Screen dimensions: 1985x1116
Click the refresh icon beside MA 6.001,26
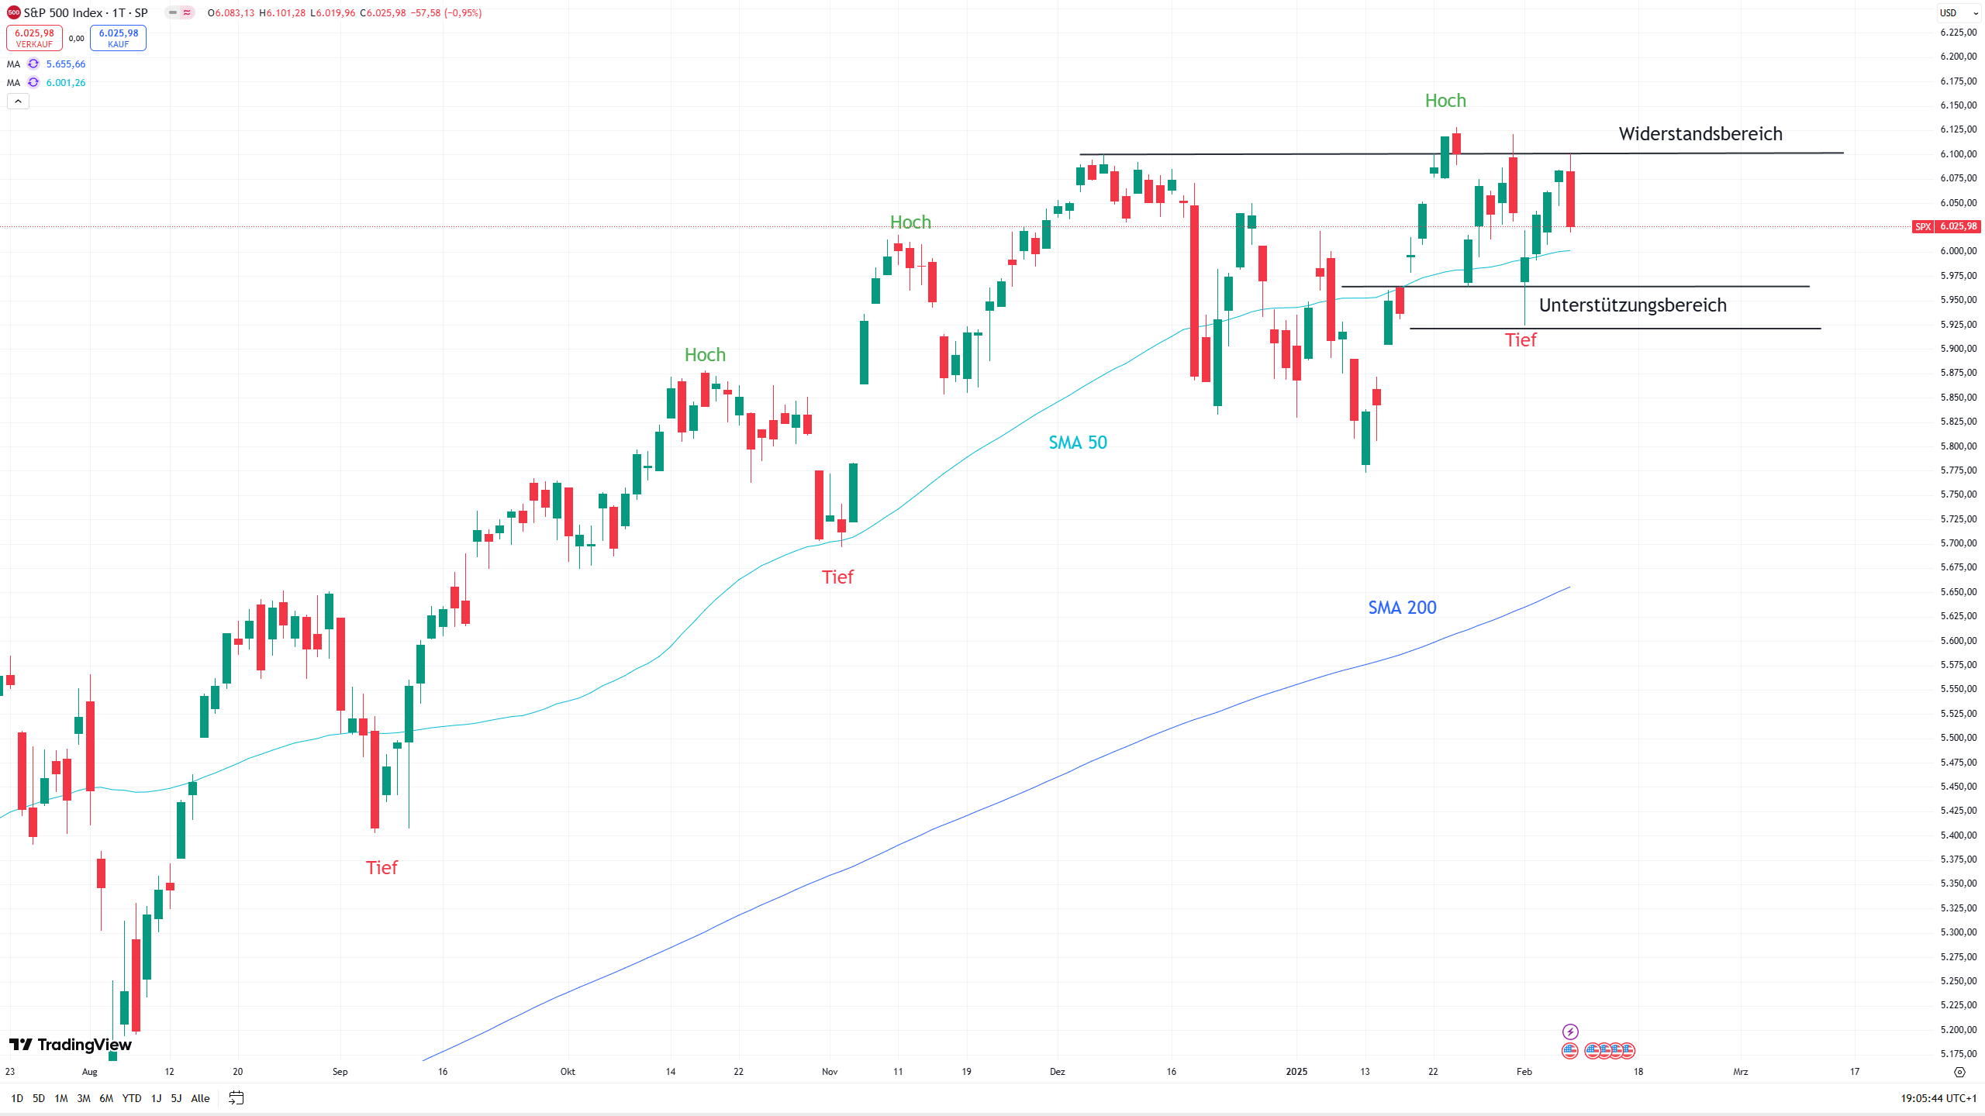coord(33,83)
